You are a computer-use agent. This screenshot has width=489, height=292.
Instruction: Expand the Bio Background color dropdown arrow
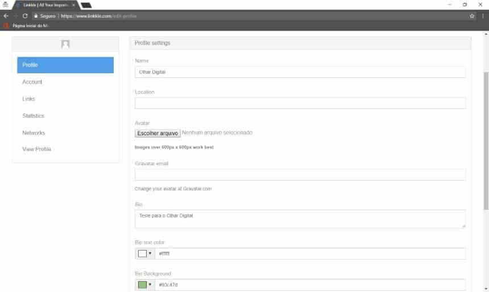pyautogui.click(x=150, y=285)
